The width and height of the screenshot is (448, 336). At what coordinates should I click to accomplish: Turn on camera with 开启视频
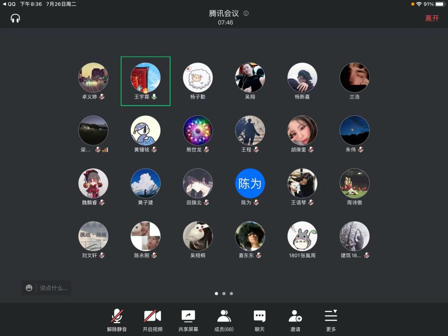click(152, 320)
